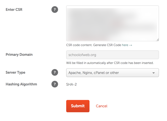The image size is (167, 121).
Task: Click the 'CSR code content' helper text
Action: pos(93,45)
